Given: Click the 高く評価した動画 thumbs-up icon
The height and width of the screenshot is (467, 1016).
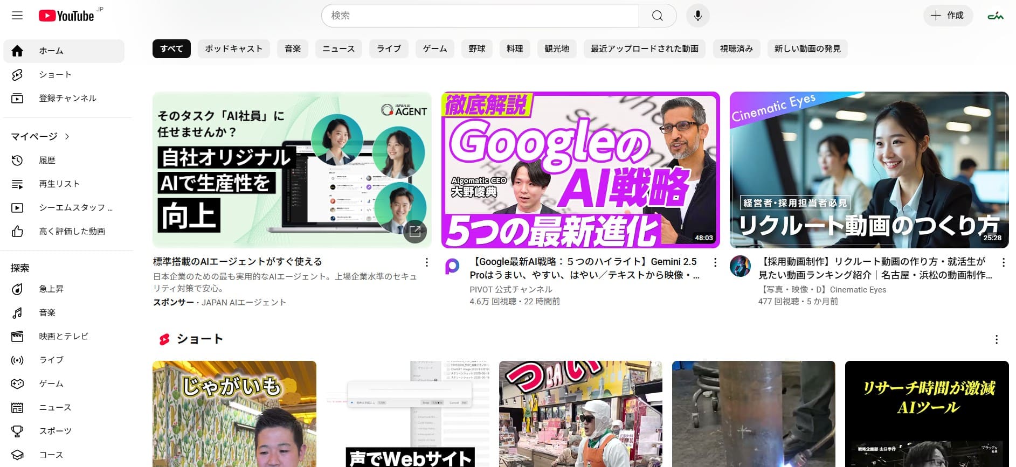Looking at the screenshot, I should point(17,231).
